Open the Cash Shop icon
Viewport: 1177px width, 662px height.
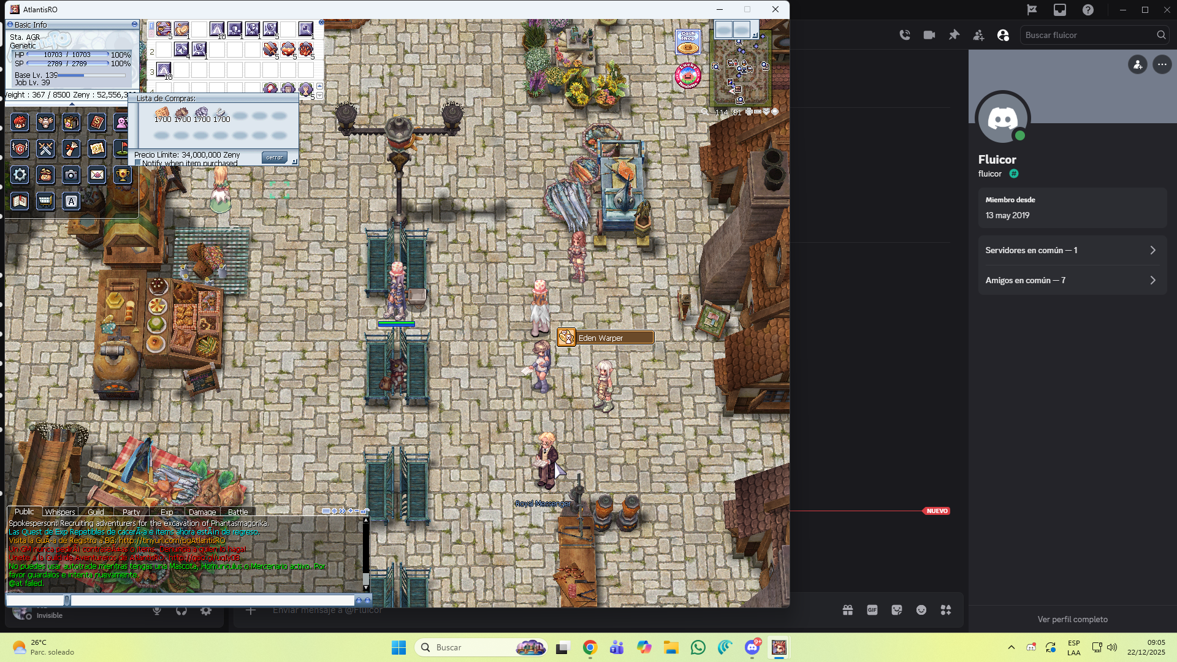click(x=688, y=42)
